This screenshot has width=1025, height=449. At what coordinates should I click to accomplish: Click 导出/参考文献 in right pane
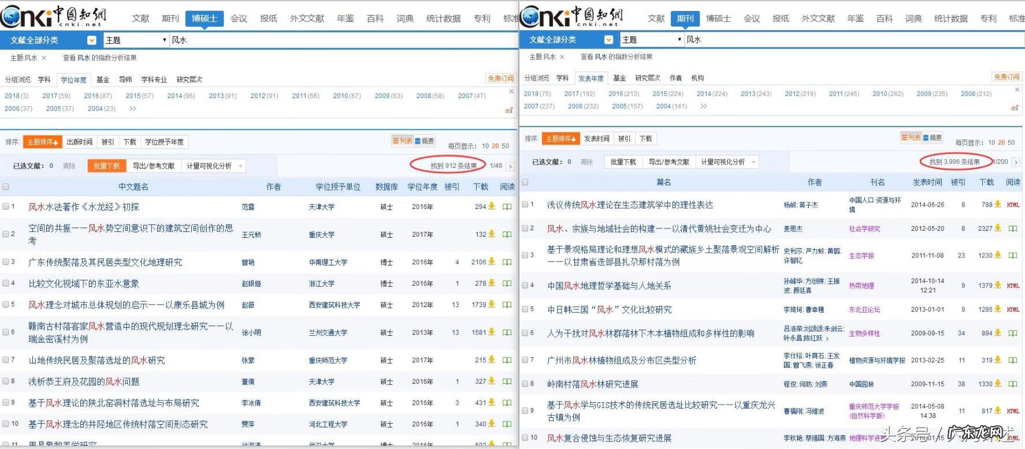669,162
